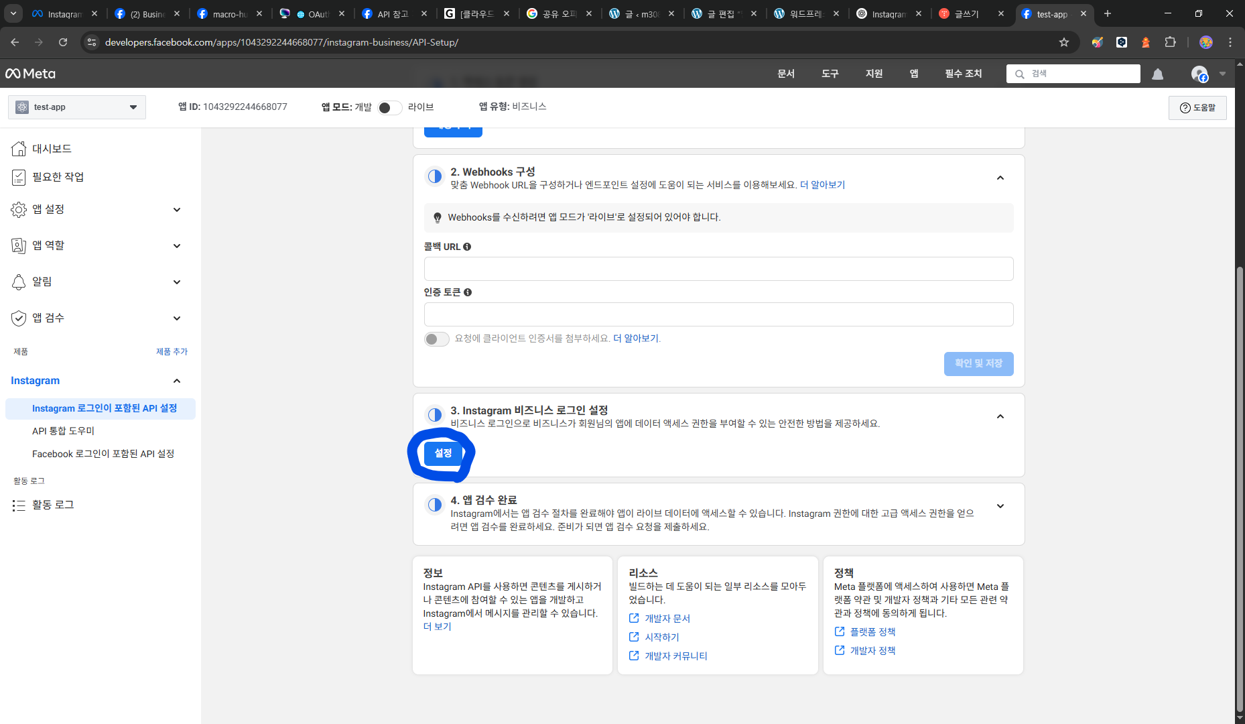
Task: Open the notifications bell
Action: [x=1158, y=74]
